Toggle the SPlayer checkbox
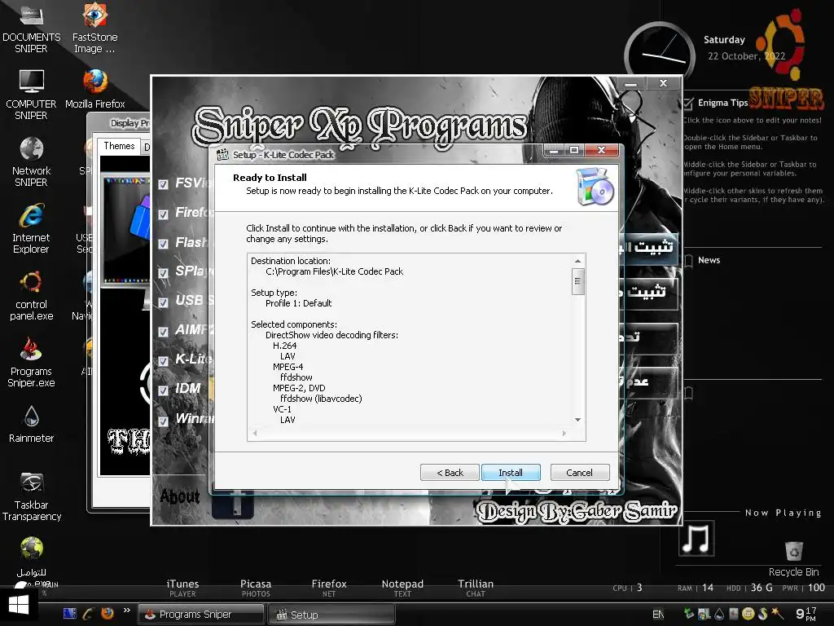Viewport: 834px width, 626px height. [x=163, y=273]
